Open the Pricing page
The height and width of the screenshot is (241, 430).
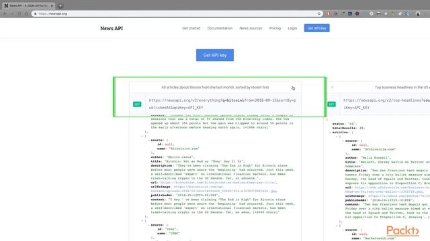coord(275,28)
